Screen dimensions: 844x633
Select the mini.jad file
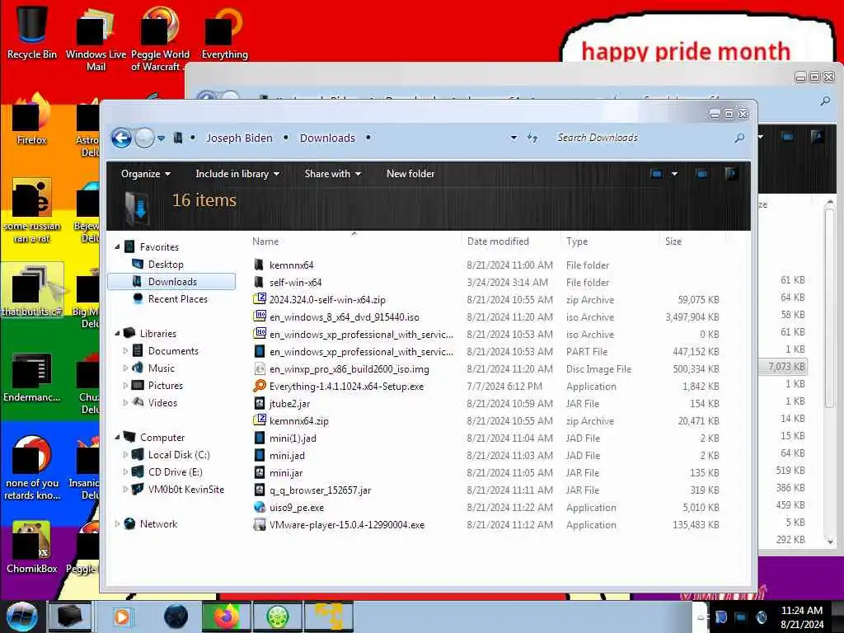coord(286,455)
